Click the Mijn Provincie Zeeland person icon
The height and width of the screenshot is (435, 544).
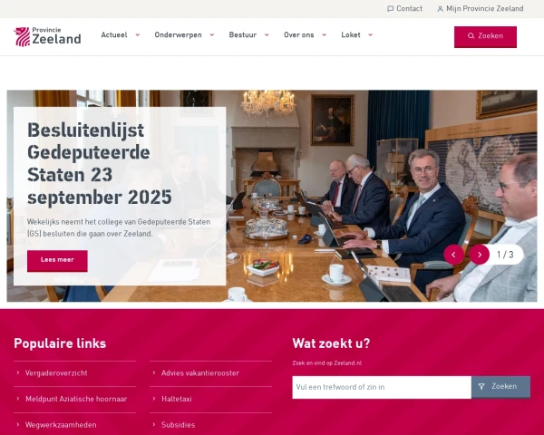point(440,9)
